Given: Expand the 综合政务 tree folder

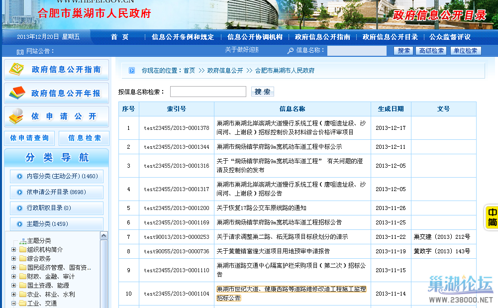Looking at the screenshot, I should click(x=13, y=258).
